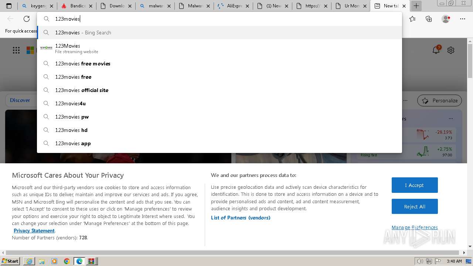Choose suggestion 123movies free movies
Viewport: 473px width, 266px height.
coord(220,64)
